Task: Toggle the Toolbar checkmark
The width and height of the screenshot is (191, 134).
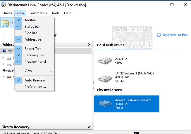Action: coord(18,20)
